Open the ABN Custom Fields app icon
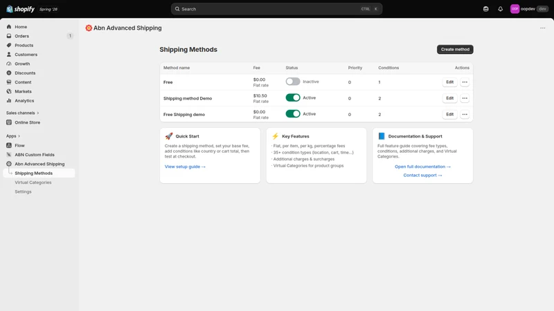This screenshot has height=311, width=554. point(9,154)
